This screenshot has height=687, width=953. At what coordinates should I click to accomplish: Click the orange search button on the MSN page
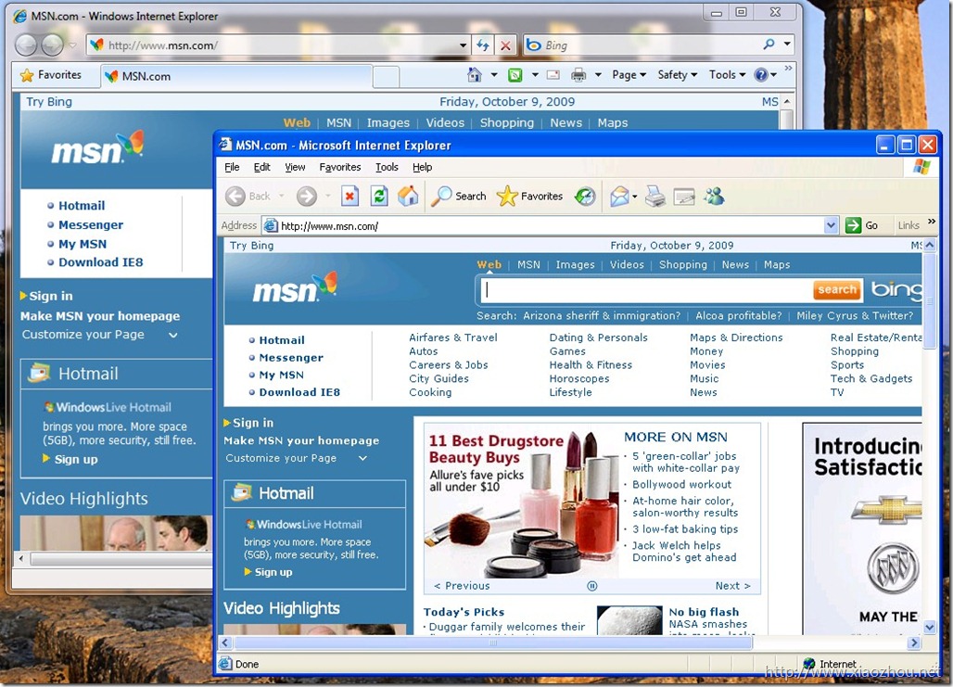[x=837, y=290]
